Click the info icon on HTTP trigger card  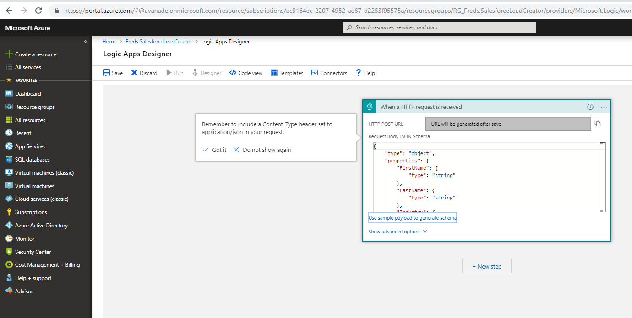coord(590,107)
